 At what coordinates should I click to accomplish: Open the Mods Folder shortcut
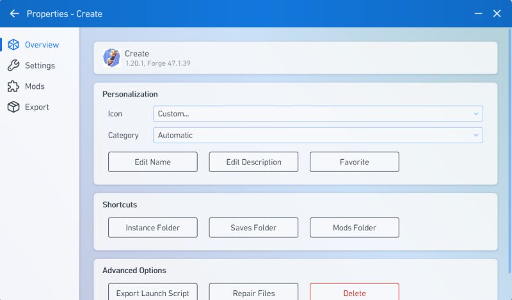(355, 228)
